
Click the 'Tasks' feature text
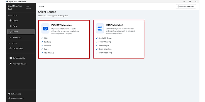click(x=46, y=49)
